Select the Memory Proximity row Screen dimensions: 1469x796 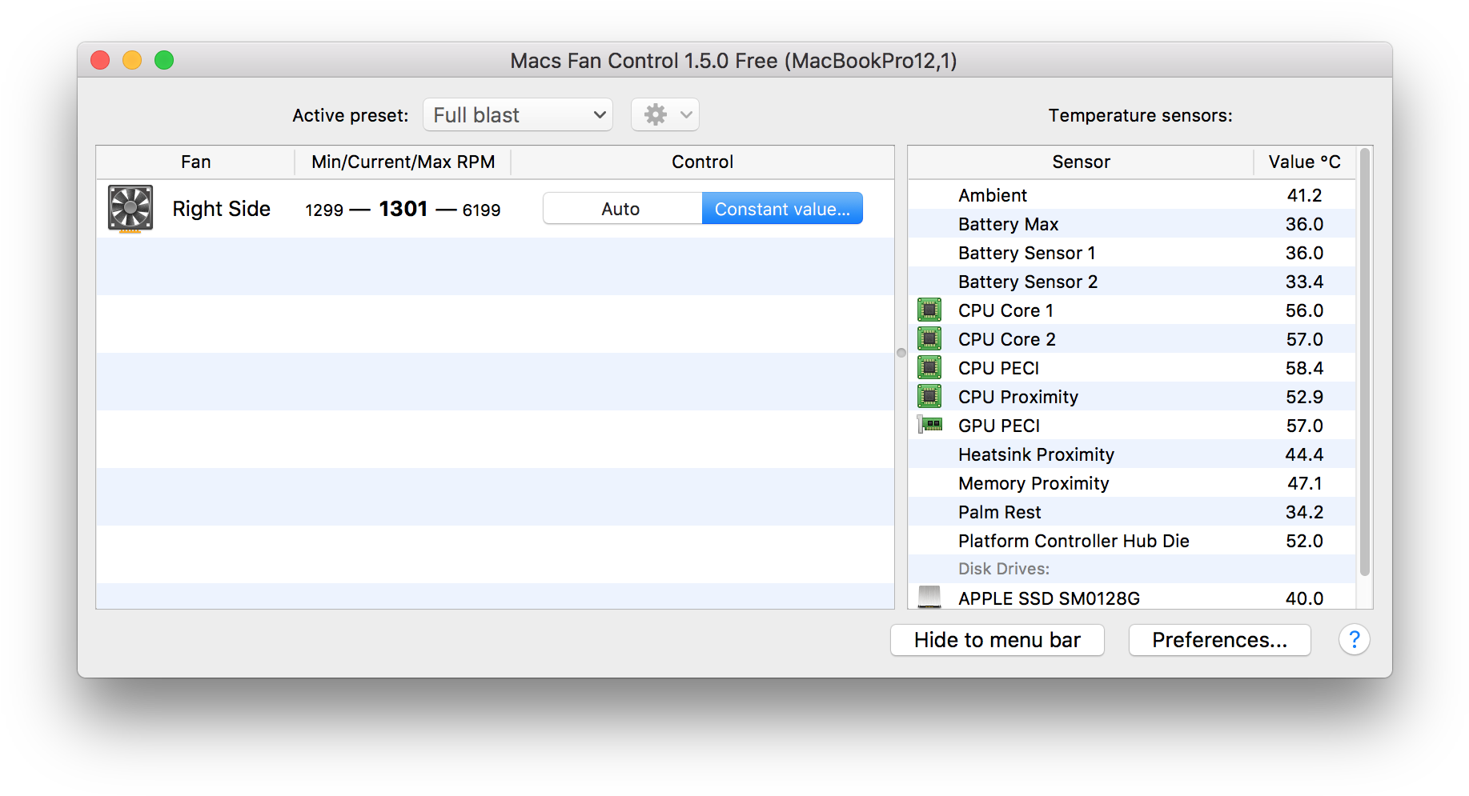coord(1132,483)
